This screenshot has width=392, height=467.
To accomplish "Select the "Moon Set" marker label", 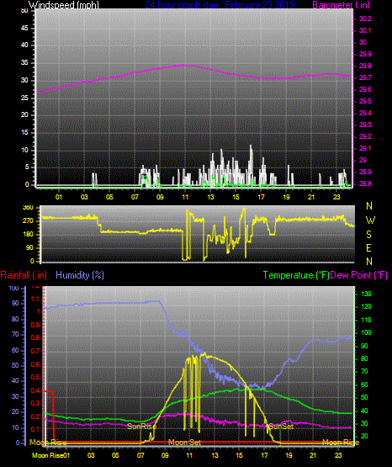I will [184, 443].
